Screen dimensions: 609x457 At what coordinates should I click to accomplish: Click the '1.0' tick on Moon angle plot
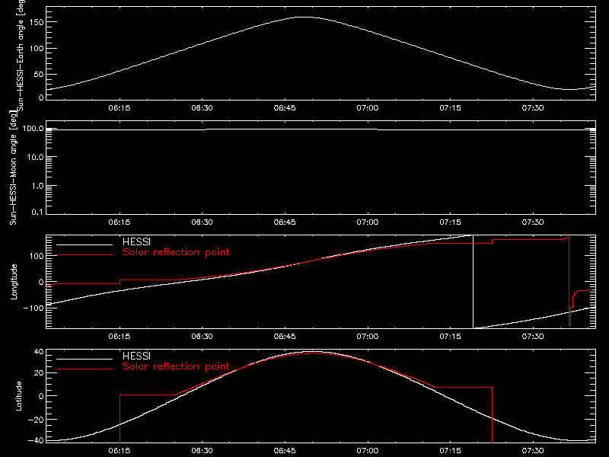(x=37, y=186)
